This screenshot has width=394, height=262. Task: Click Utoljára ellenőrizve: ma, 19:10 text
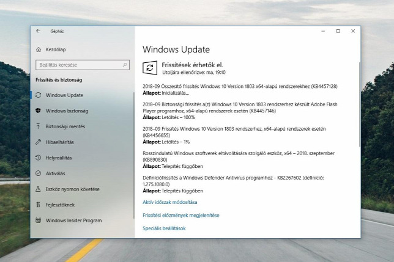coord(194,73)
